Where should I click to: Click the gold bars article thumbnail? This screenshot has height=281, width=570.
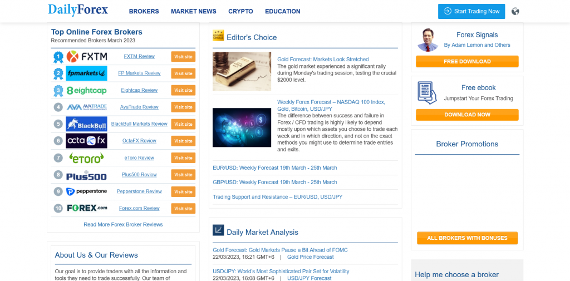242,71
